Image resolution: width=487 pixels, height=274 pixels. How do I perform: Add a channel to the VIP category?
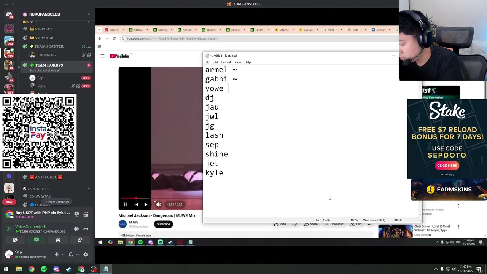coord(89,22)
